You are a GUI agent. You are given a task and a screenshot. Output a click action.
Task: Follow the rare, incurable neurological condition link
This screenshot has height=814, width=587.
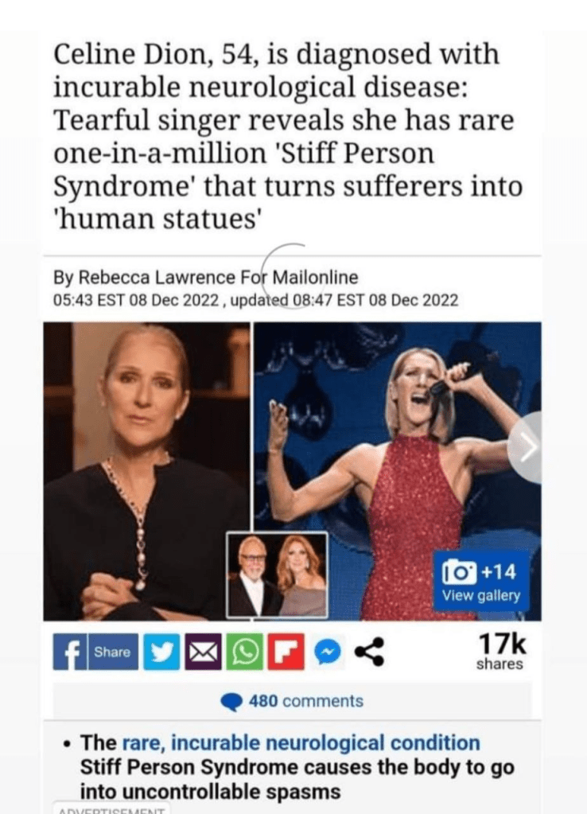click(301, 743)
